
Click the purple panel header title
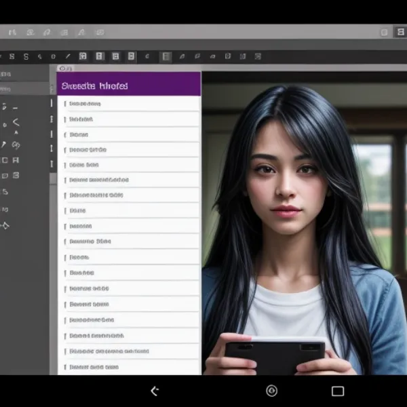[95, 86]
